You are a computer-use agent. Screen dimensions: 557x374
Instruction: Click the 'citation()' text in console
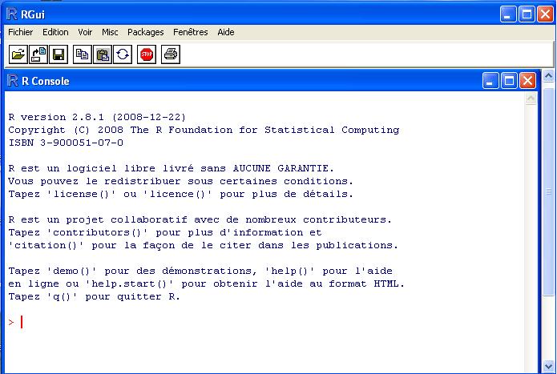pos(46,245)
